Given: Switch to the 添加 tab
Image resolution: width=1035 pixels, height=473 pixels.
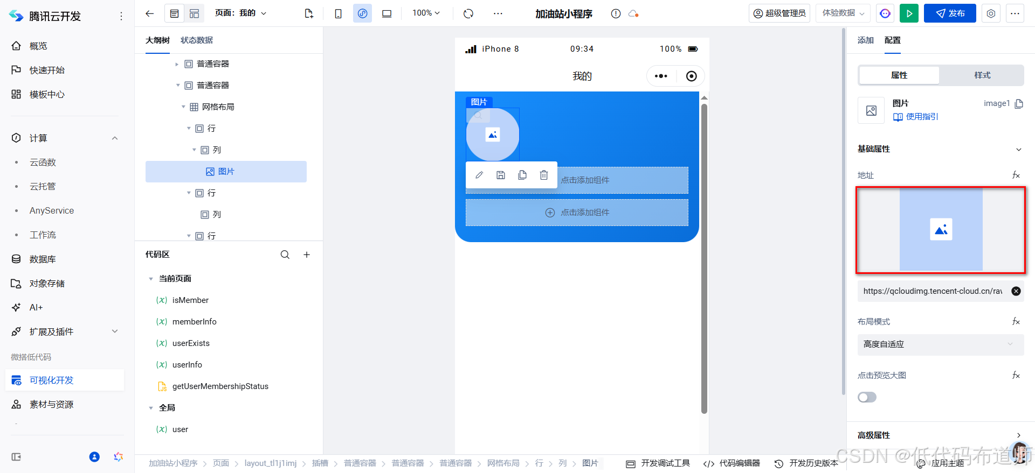Looking at the screenshot, I should (866, 40).
